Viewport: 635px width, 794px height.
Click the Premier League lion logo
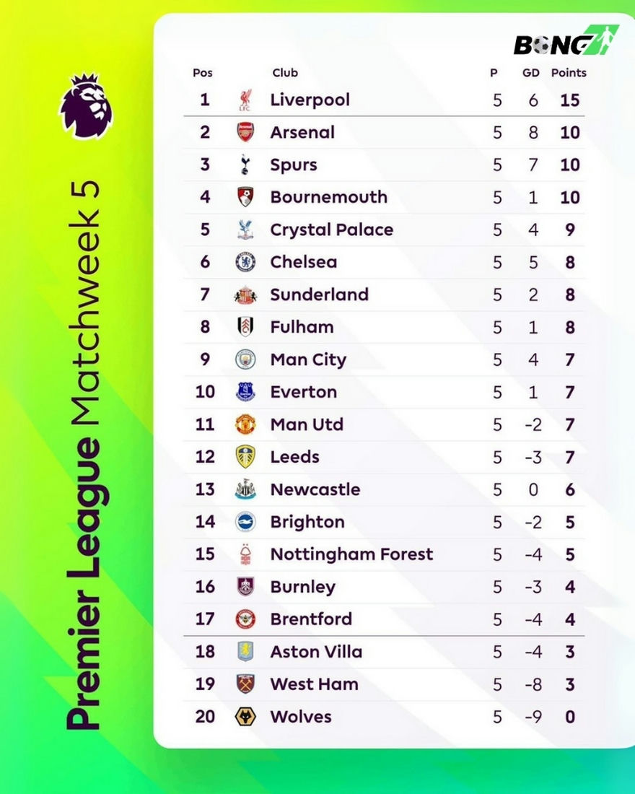point(85,105)
